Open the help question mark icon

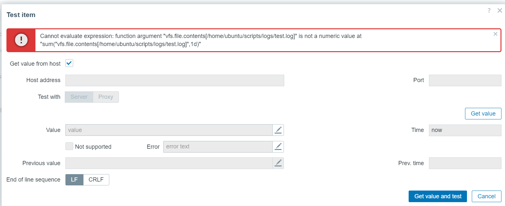(489, 11)
